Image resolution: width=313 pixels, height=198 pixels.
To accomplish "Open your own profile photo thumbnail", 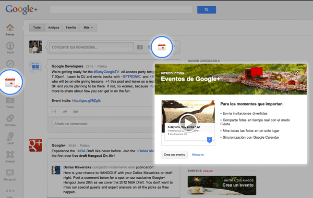I will pos(35,47).
